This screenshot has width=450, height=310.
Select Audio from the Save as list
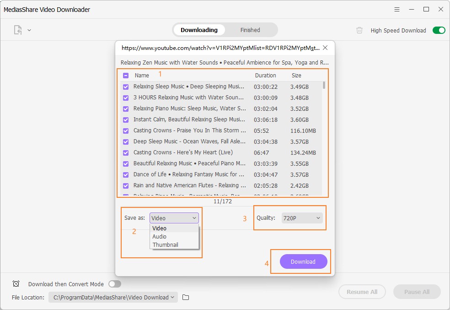coord(160,237)
